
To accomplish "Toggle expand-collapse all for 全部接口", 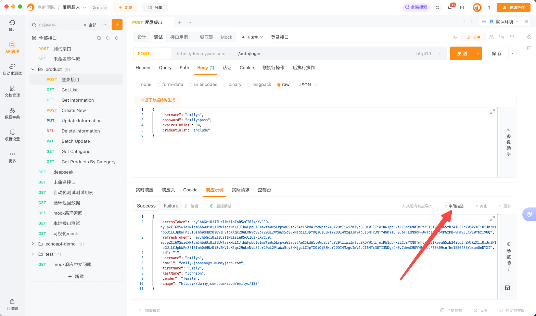I will pos(117,38).
